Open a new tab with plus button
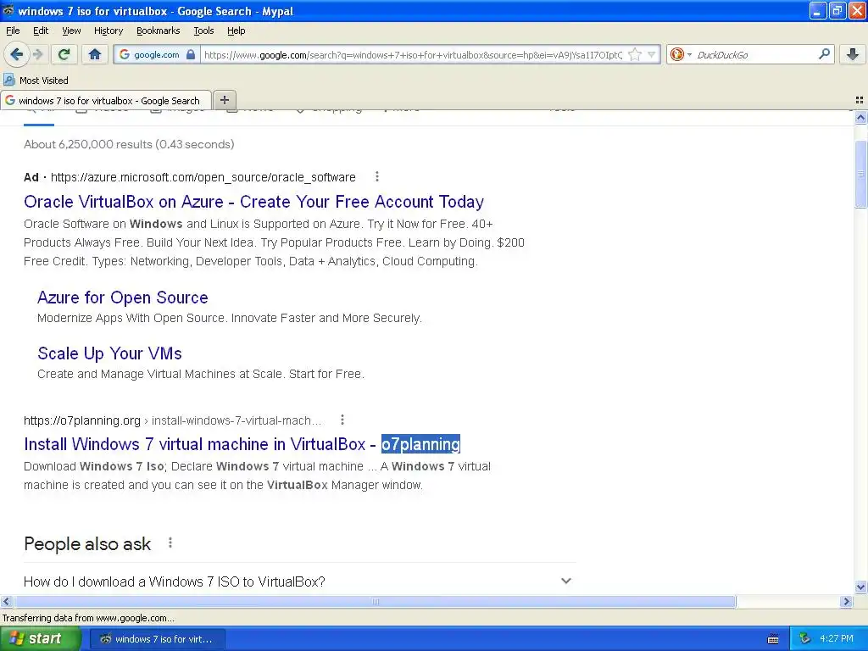This screenshot has width=868, height=651. click(224, 100)
